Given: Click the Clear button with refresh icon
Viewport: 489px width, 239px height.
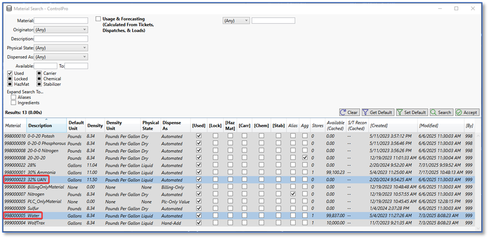Looking at the screenshot, I should [x=349, y=112].
